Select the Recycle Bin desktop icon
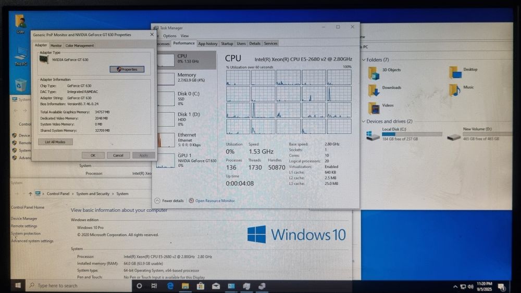Screen dimensions: 521x293 tap(21, 85)
